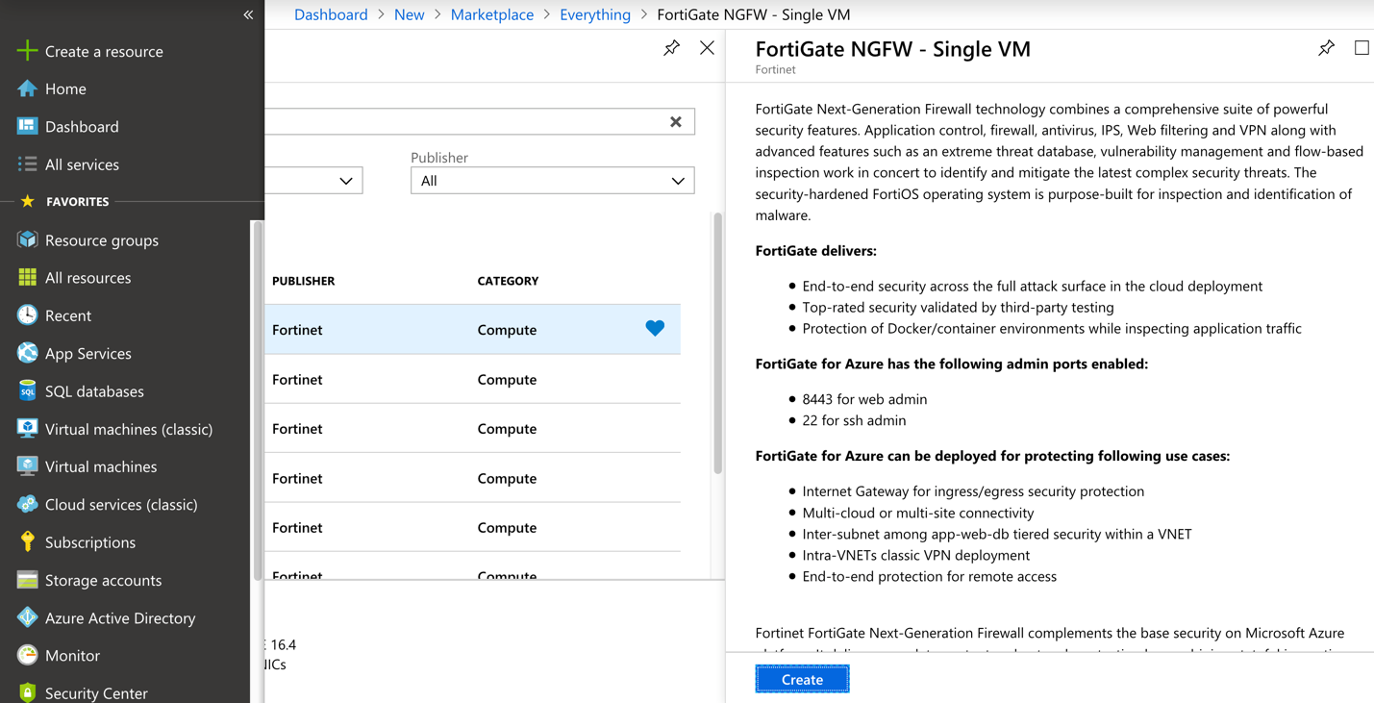Click the Virtual machines monitor icon

[x=27, y=466]
